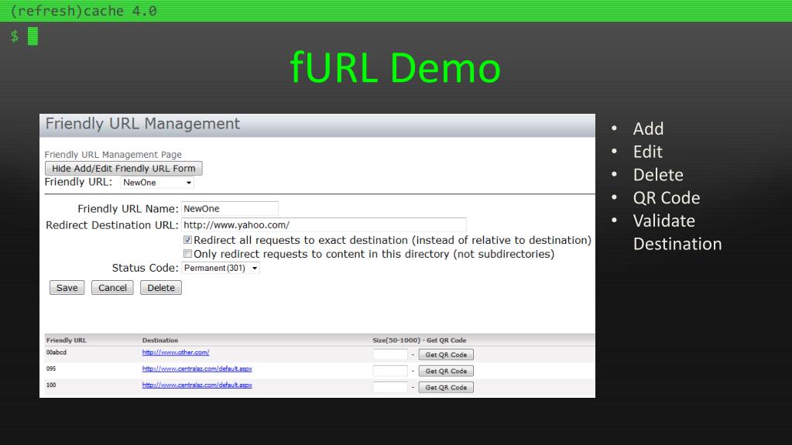792x445 pixels.
Task: Click the Validate Destination bullet item
Action: pyautogui.click(x=677, y=232)
